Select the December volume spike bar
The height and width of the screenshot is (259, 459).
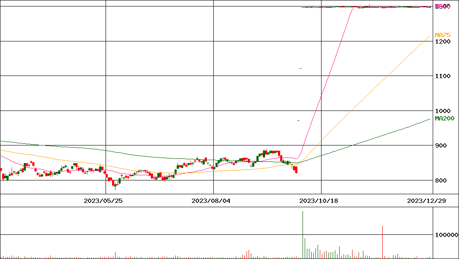point(382,242)
